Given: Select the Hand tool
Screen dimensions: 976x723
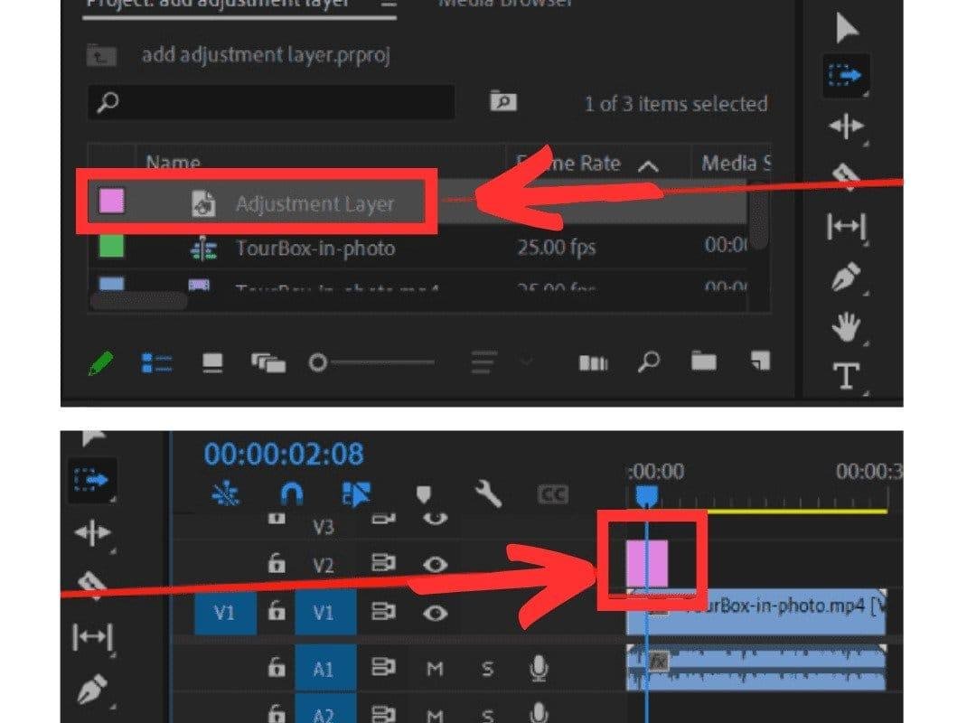Looking at the screenshot, I should click(845, 327).
